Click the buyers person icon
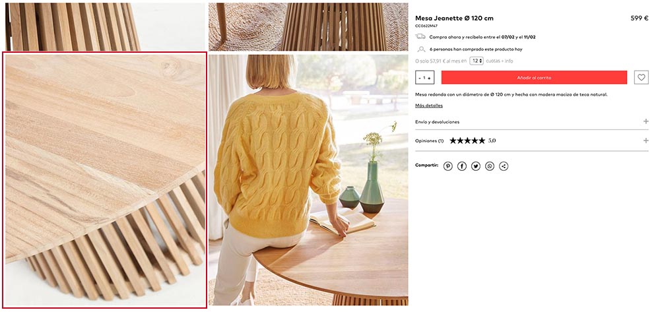The height and width of the screenshot is (312, 660). click(x=421, y=49)
